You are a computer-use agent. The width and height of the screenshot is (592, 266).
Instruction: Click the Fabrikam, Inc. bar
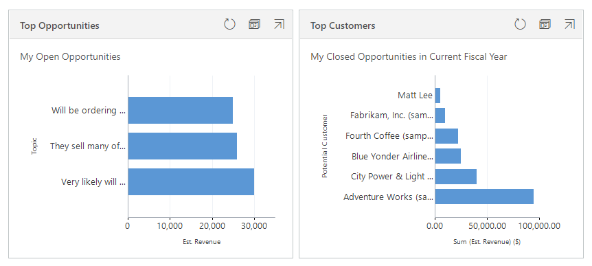point(440,115)
